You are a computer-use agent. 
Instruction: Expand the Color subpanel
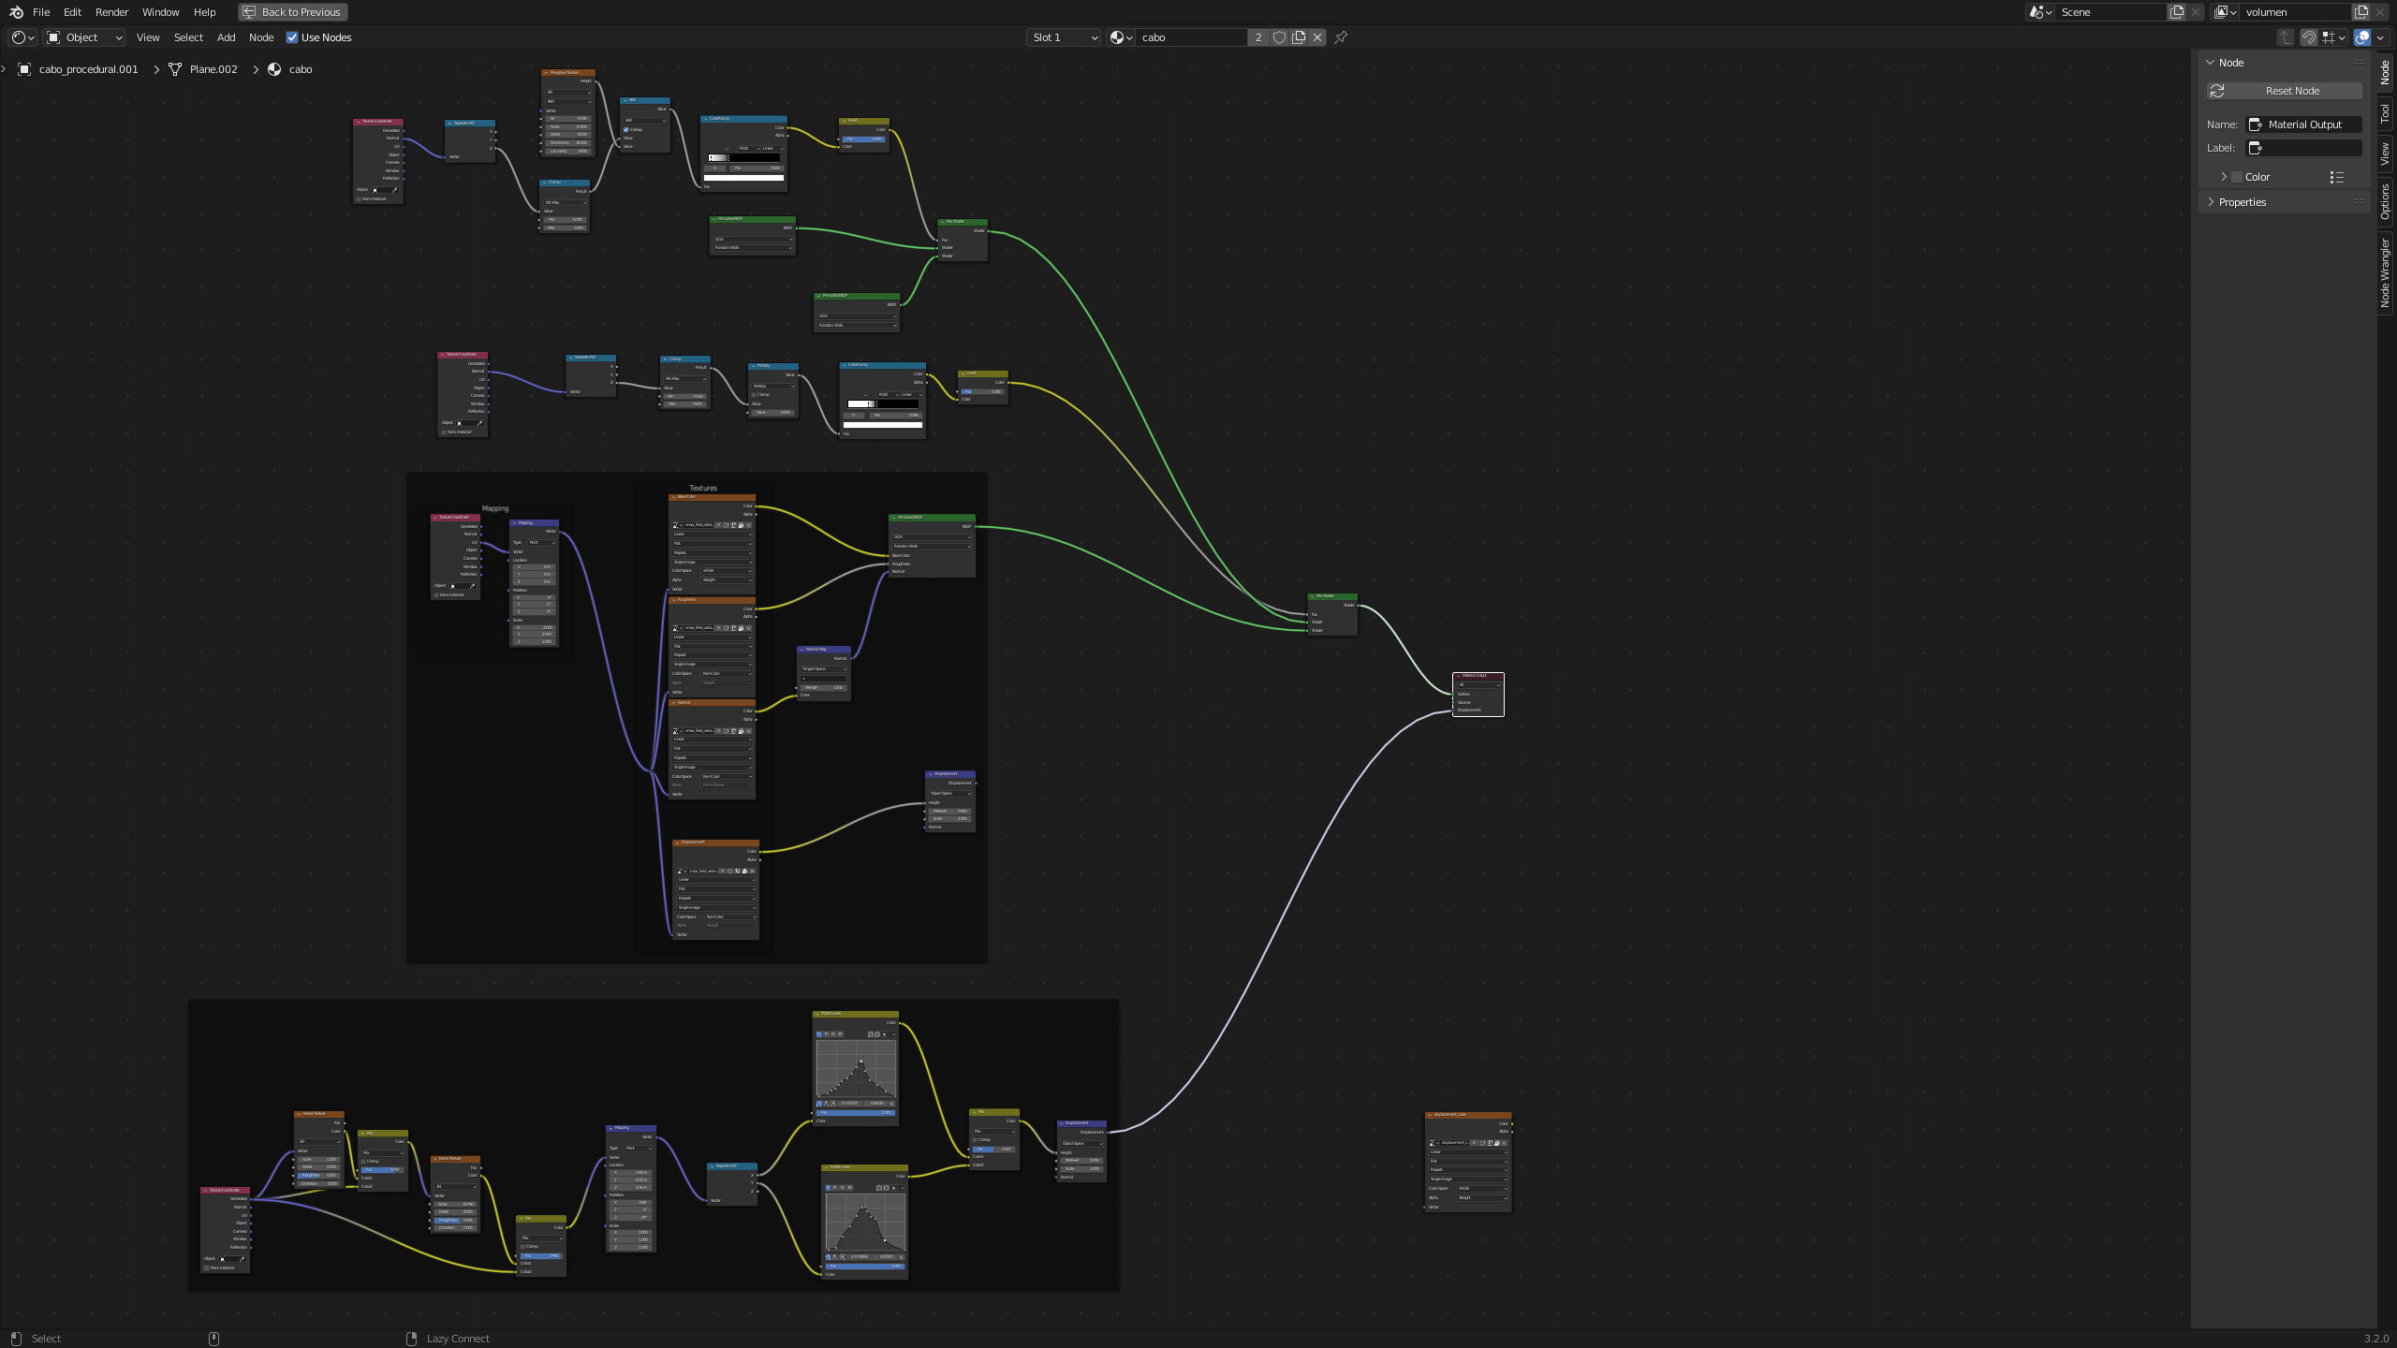pos(2224,177)
